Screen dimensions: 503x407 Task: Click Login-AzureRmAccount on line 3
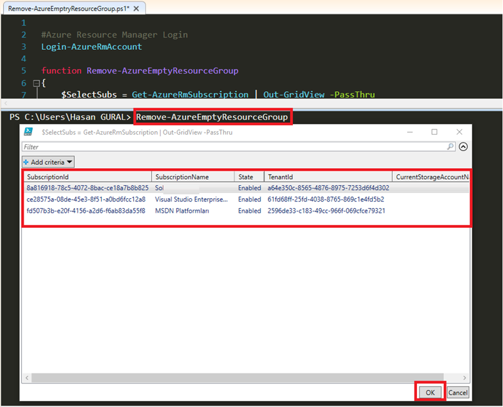click(x=91, y=47)
